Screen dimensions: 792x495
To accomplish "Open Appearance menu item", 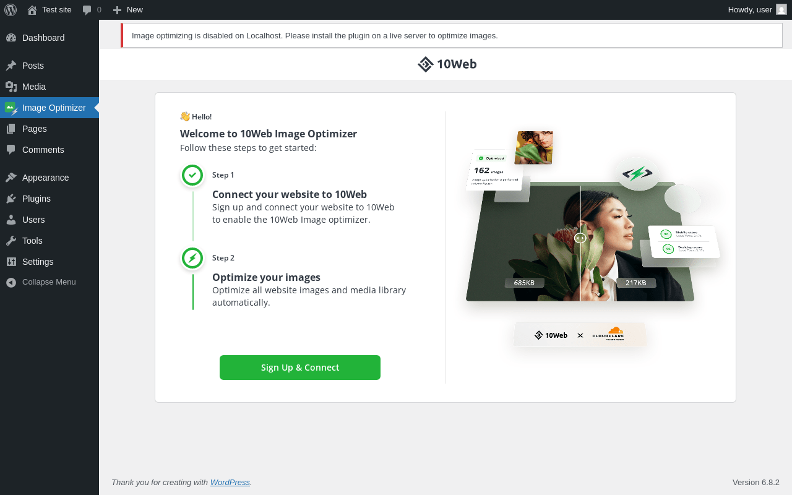I will [x=49, y=178].
